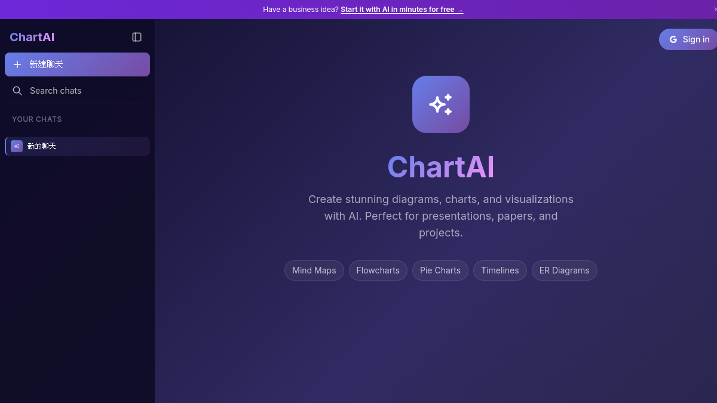Select the ER Diagrams chip

coord(565,270)
